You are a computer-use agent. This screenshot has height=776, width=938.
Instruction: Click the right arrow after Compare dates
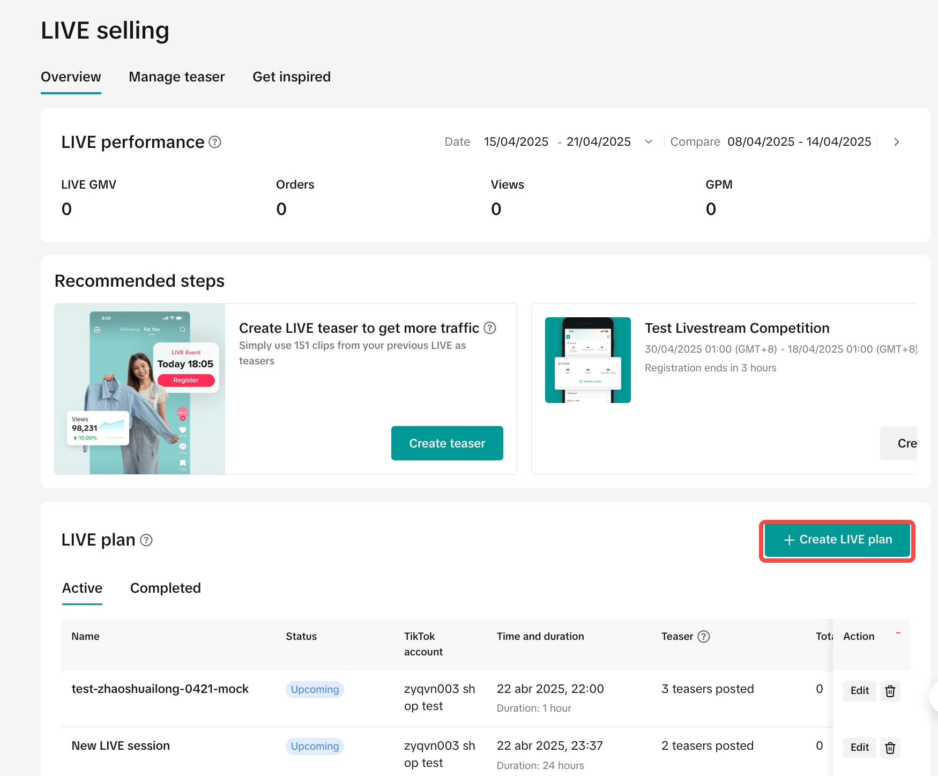click(x=896, y=142)
